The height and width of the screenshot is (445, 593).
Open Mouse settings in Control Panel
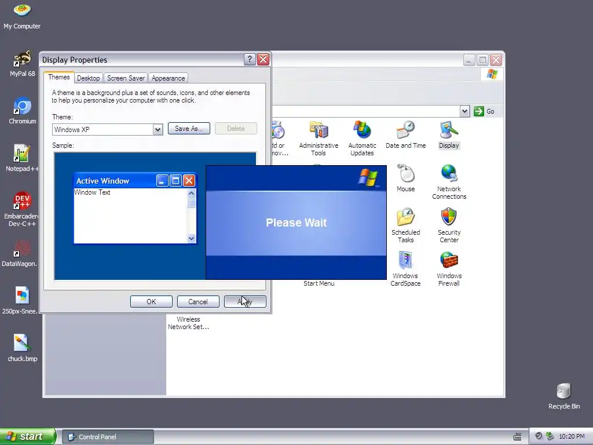pyautogui.click(x=405, y=178)
